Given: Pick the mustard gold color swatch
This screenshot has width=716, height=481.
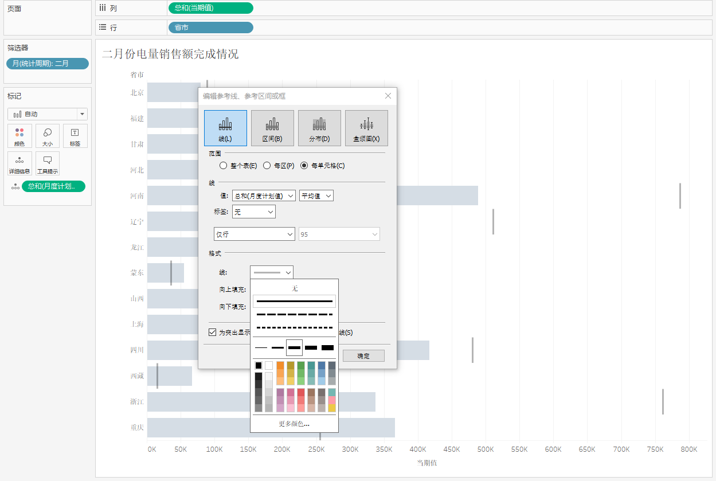Looking at the screenshot, I should pos(291,365).
